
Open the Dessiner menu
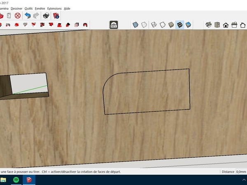(17, 8)
